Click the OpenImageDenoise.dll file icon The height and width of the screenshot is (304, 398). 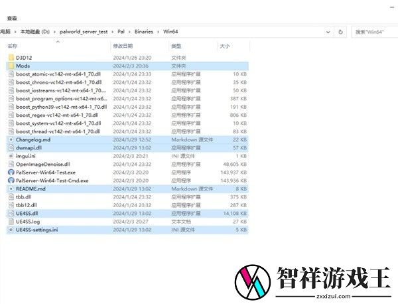(x=11, y=164)
